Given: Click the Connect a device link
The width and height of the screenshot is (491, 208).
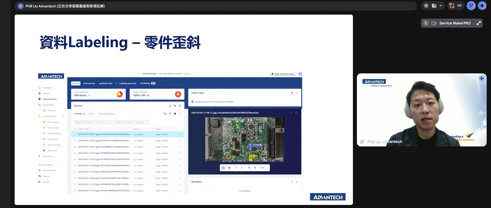Looking at the screenshot, I should coord(202,102).
